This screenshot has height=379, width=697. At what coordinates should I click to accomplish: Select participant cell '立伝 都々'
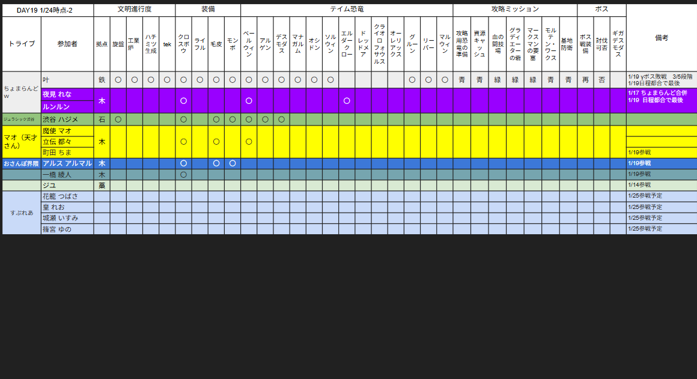67,142
